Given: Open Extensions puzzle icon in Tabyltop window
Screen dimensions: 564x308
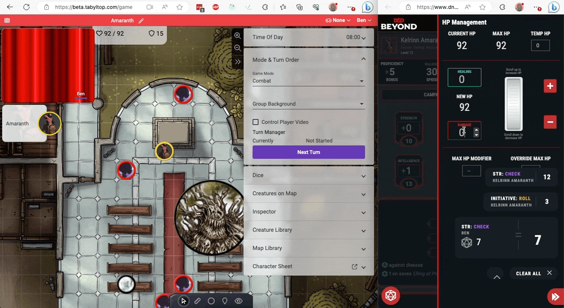Looking at the screenshot, I should point(265,7).
